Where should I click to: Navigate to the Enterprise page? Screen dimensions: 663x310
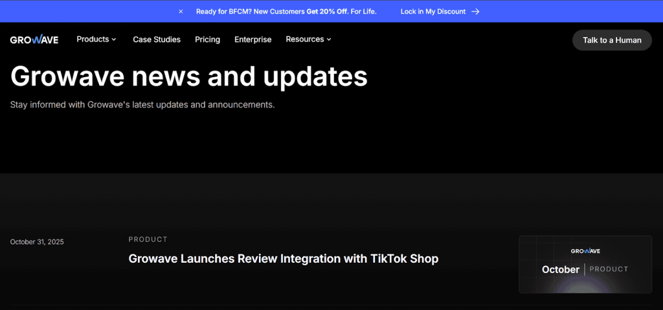coord(253,39)
